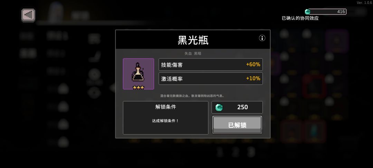Image resolution: width=373 pixels, height=168 pixels.
Task: Switch to page 3 in bottom pagination
Action: [x=250, y=152]
